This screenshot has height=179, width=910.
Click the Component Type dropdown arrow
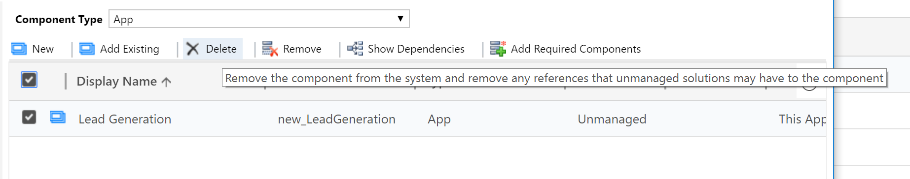point(400,19)
